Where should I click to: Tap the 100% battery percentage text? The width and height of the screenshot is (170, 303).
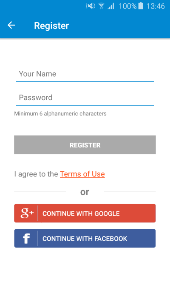click(127, 6)
